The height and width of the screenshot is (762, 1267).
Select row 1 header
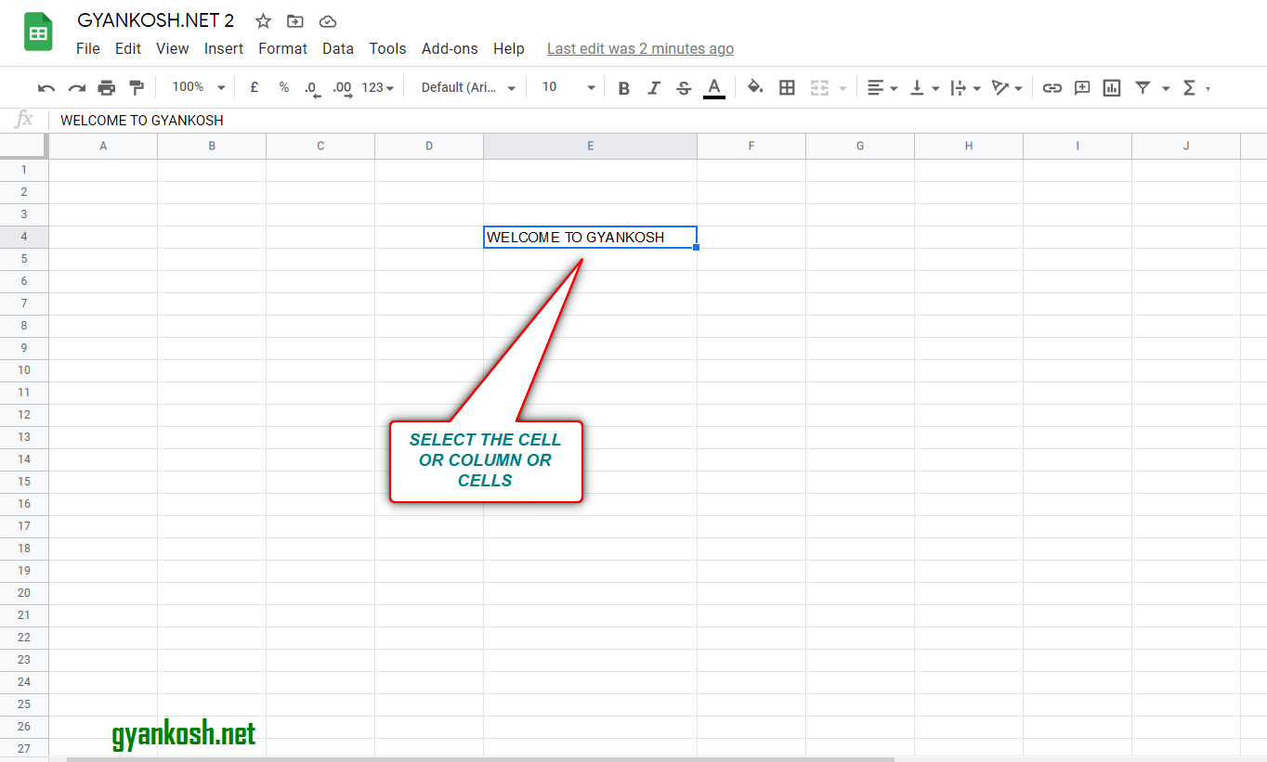[24, 170]
